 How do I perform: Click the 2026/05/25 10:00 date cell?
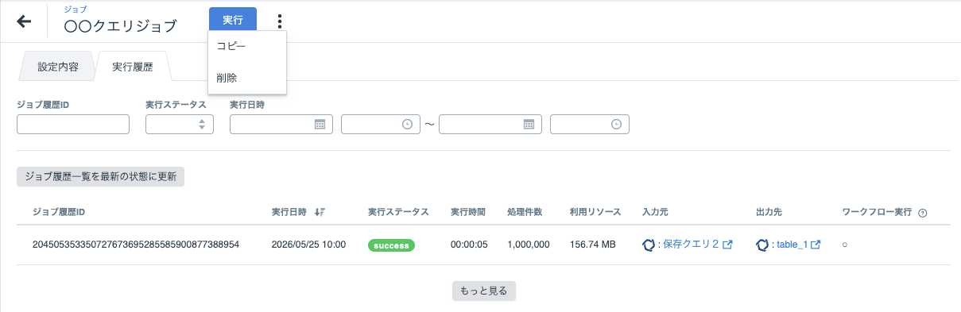(x=308, y=245)
